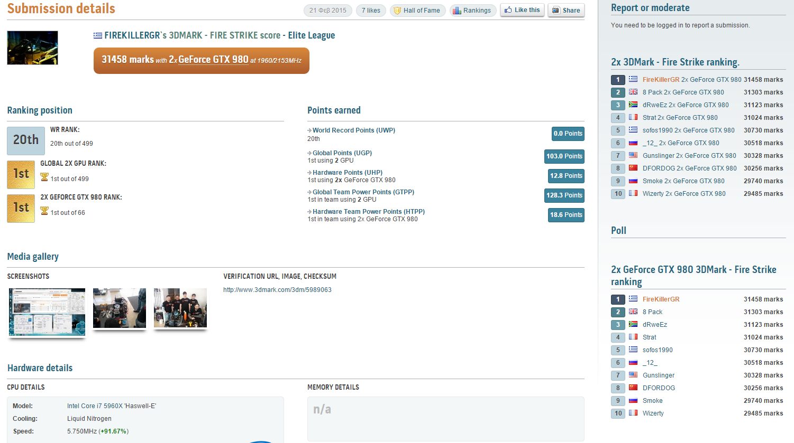This screenshot has height=443, width=794.
Task: Click Hardware Team Power Points (HTPP) link
Action: click(369, 212)
